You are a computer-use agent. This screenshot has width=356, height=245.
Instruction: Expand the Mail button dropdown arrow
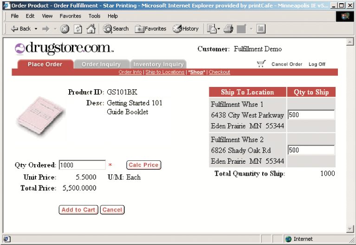(x=219, y=29)
